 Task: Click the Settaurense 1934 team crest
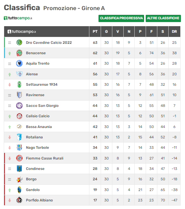20,84
